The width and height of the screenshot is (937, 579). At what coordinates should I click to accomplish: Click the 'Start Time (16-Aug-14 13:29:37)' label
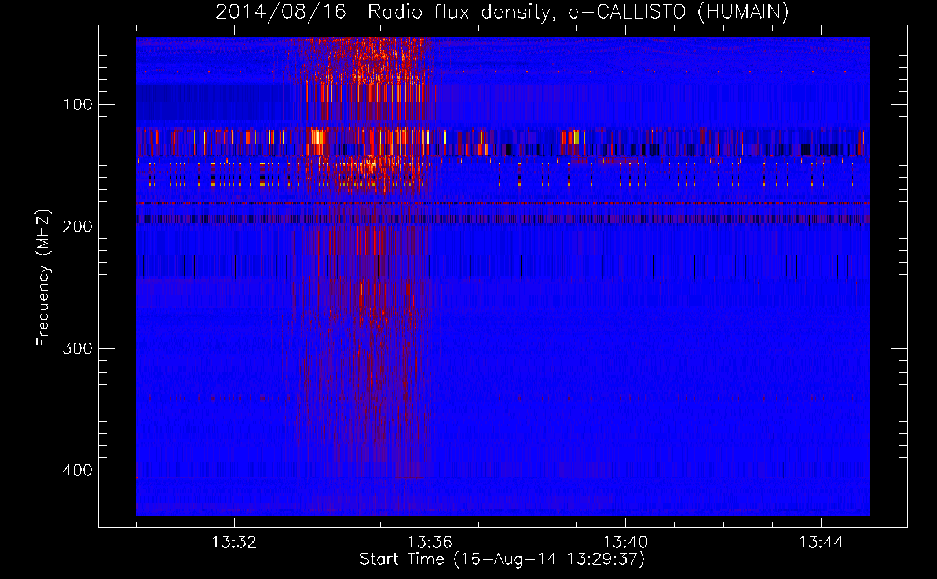502,559
